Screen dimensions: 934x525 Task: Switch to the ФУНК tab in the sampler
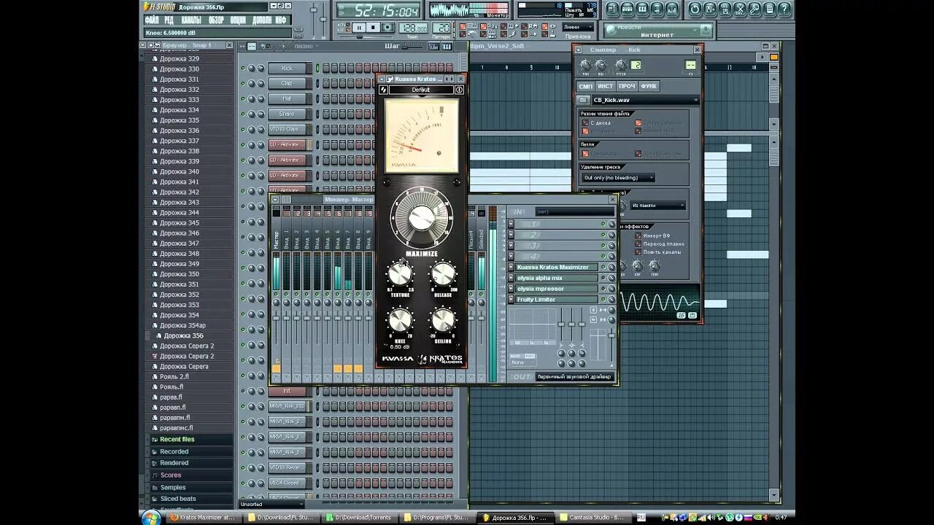[649, 86]
